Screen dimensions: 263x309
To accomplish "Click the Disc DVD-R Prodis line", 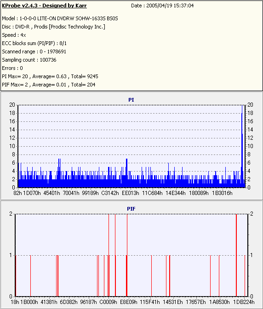I will (x=54, y=27).
